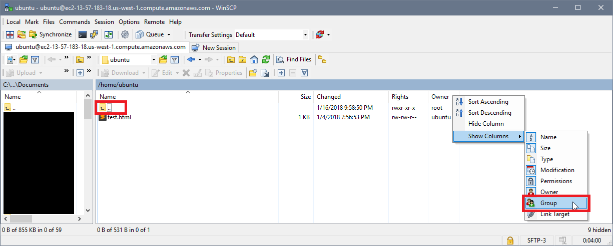The height and width of the screenshot is (246, 613).
Task: Click local Open Directory green folder icon
Action: (x=23, y=59)
